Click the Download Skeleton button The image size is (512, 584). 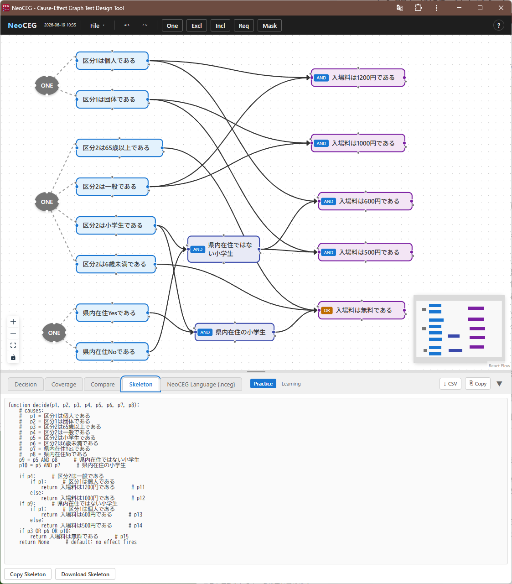pyautogui.click(x=85, y=574)
